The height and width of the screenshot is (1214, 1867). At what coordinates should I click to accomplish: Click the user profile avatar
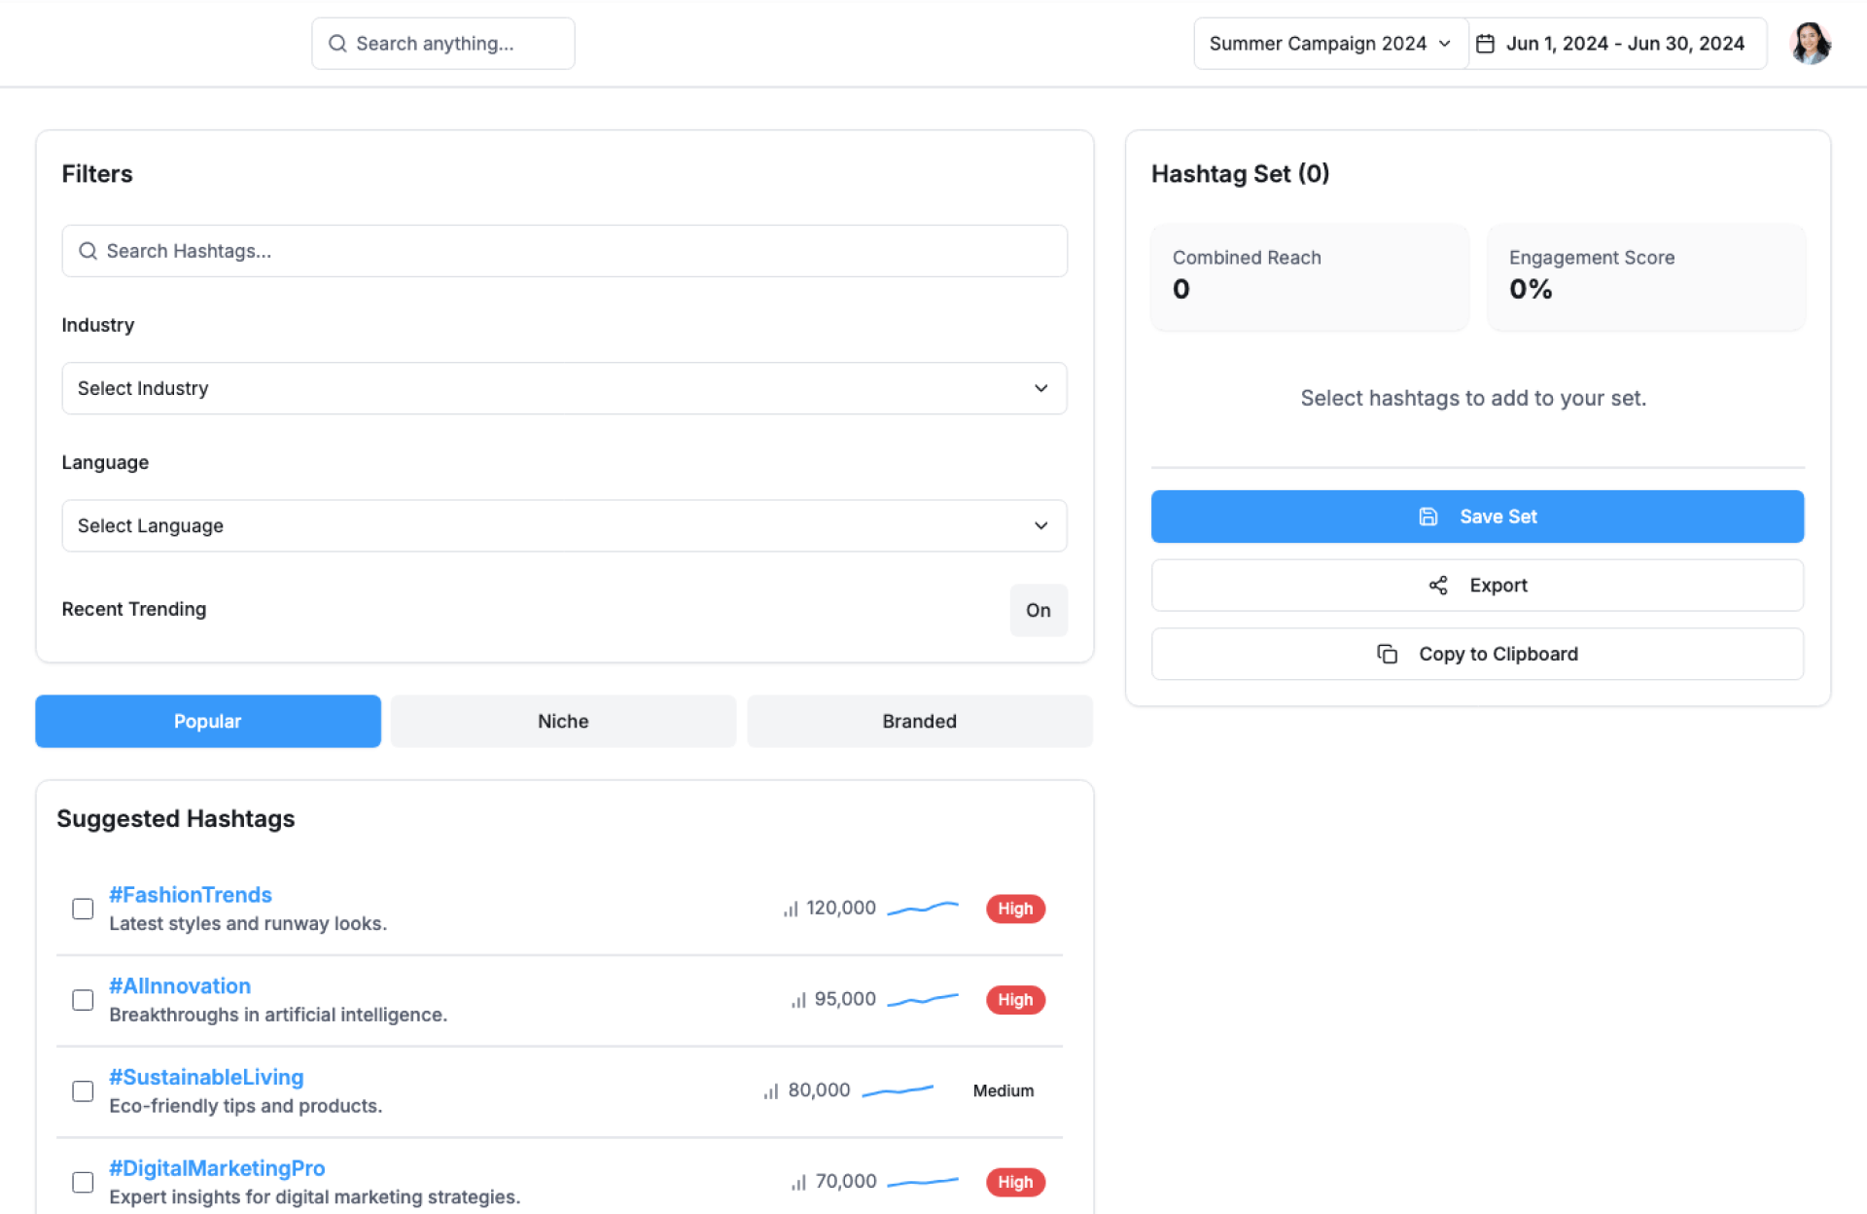tap(1810, 44)
